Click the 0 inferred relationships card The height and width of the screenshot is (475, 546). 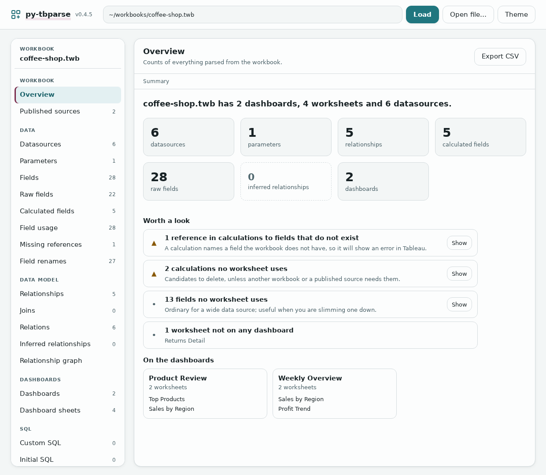pyautogui.click(x=286, y=181)
